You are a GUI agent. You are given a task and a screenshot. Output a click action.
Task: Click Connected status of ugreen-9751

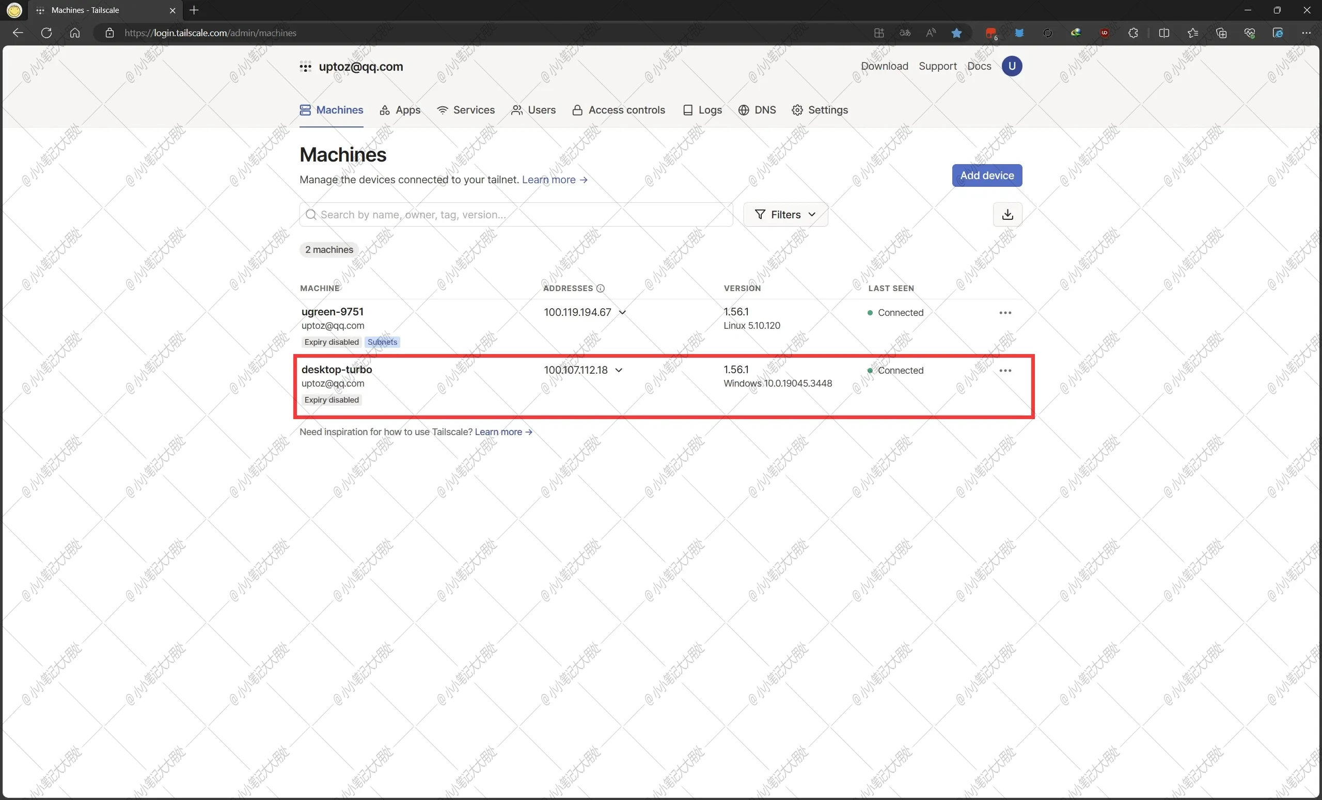coord(895,313)
